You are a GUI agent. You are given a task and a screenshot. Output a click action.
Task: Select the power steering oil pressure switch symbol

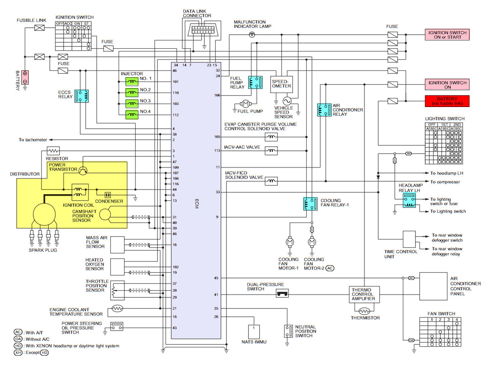pos(117,326)
